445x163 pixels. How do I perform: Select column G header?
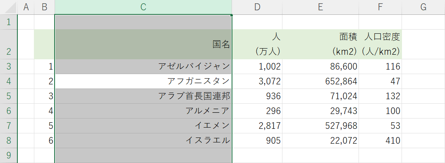(x=423, y=7)
